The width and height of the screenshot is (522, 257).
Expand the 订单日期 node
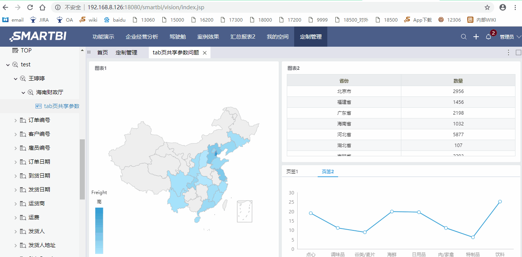click(x=16, y=162)
